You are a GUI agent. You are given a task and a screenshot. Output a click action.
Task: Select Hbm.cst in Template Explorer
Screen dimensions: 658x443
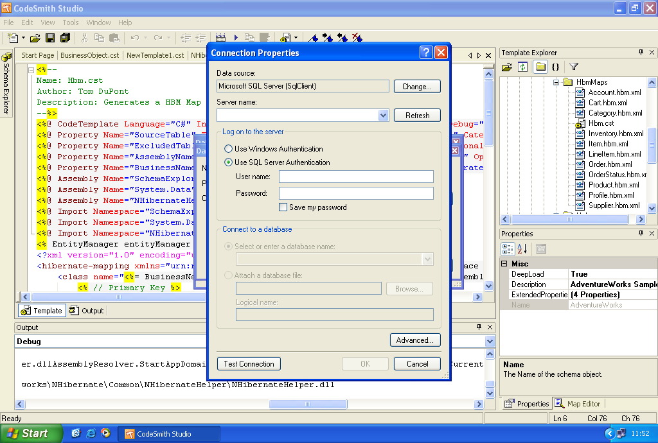pyautogui.click(x=601, y=123)
